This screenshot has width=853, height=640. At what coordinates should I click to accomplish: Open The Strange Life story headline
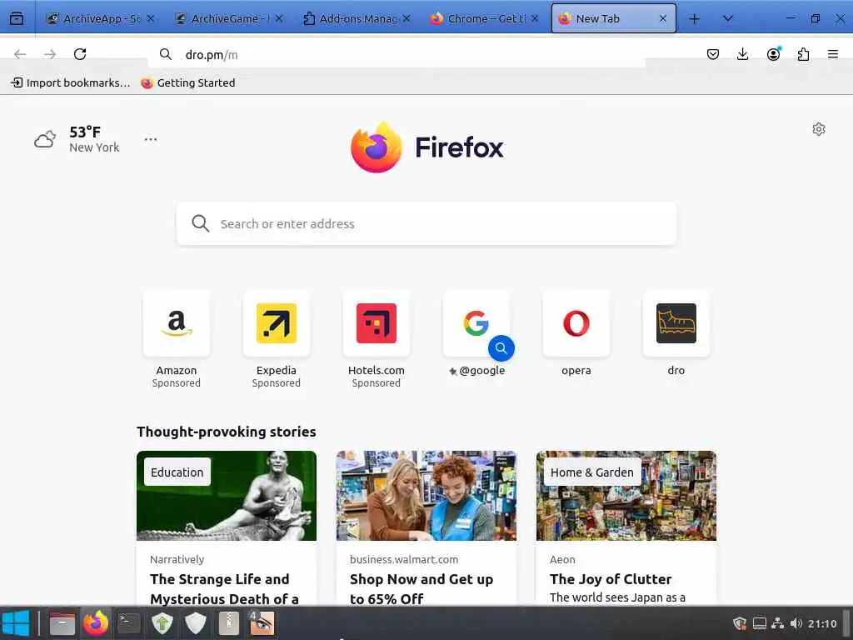[224, 589]
